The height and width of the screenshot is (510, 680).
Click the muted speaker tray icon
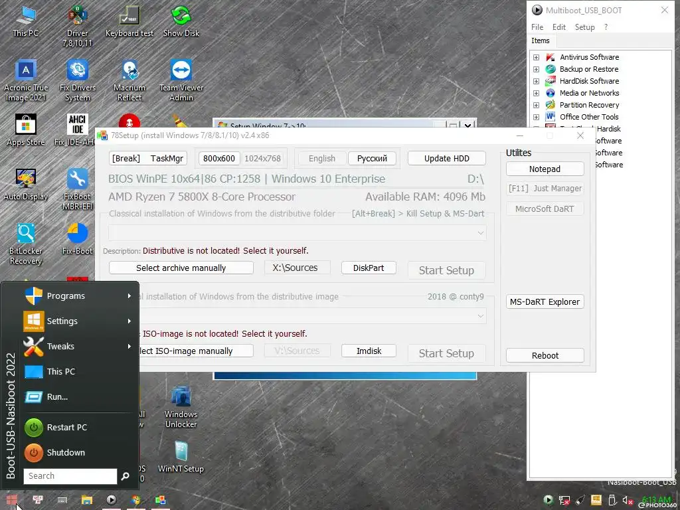[627, 501]
